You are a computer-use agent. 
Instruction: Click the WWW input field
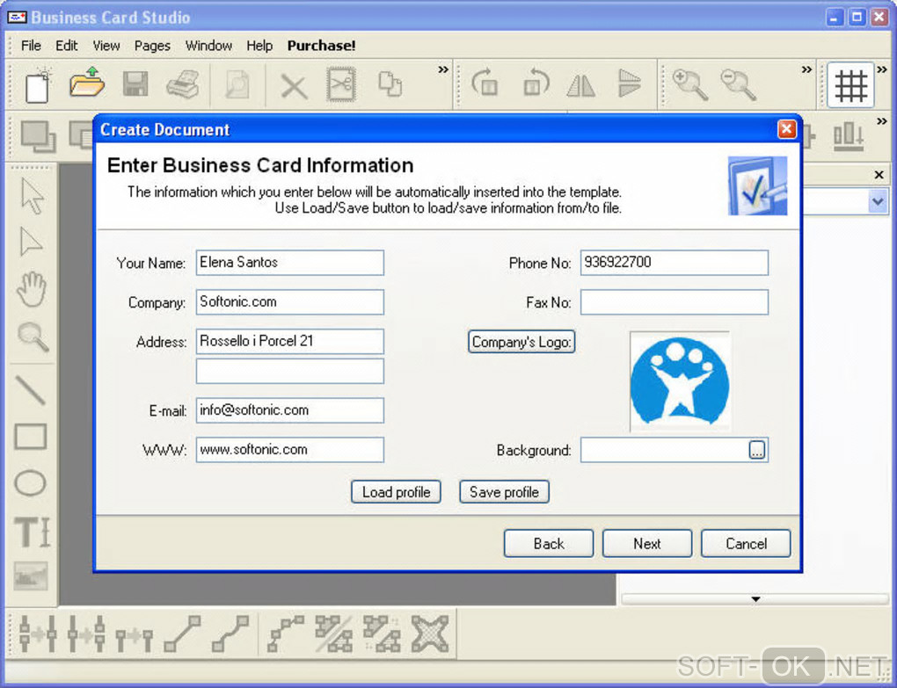coord(290,450)
